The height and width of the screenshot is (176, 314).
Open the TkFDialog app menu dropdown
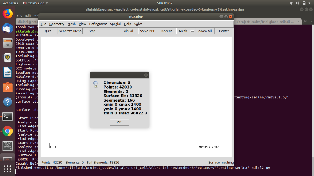tap(36, 3)
